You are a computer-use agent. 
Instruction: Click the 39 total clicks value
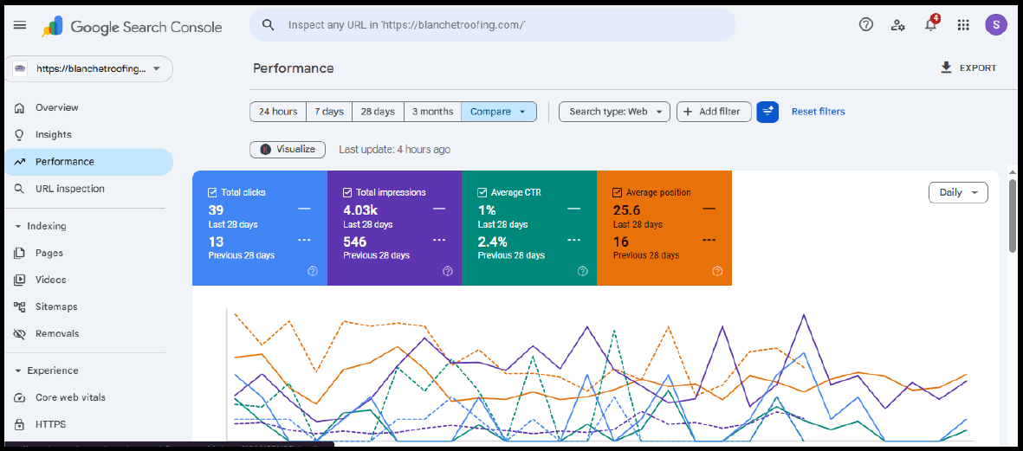click(x=216, y=209)
